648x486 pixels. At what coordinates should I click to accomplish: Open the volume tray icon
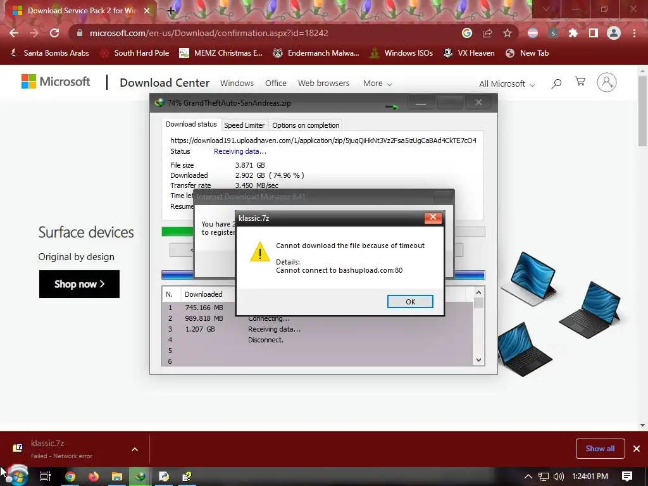pyautogui.click(x=559, y=477)
